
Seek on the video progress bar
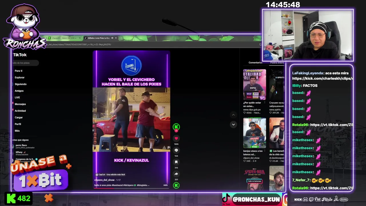click(x=131, y=188)
